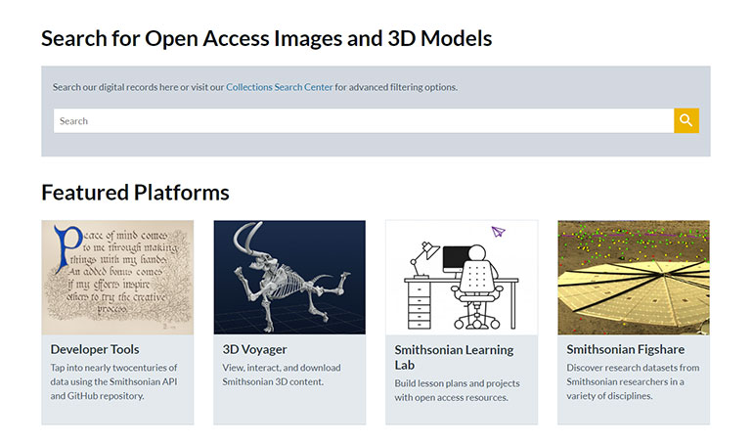The width and height of the screenshot is (753, 443).
Task: Click the 'Search for Open Access Images' heading
Action: click(x=267, y=38)
